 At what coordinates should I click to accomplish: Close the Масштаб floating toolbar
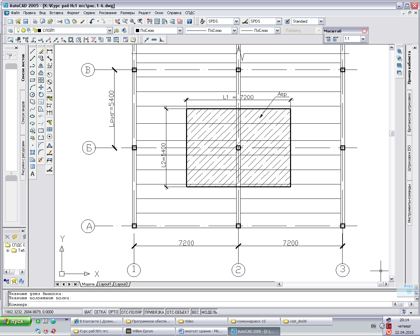(x=364, y=31)
